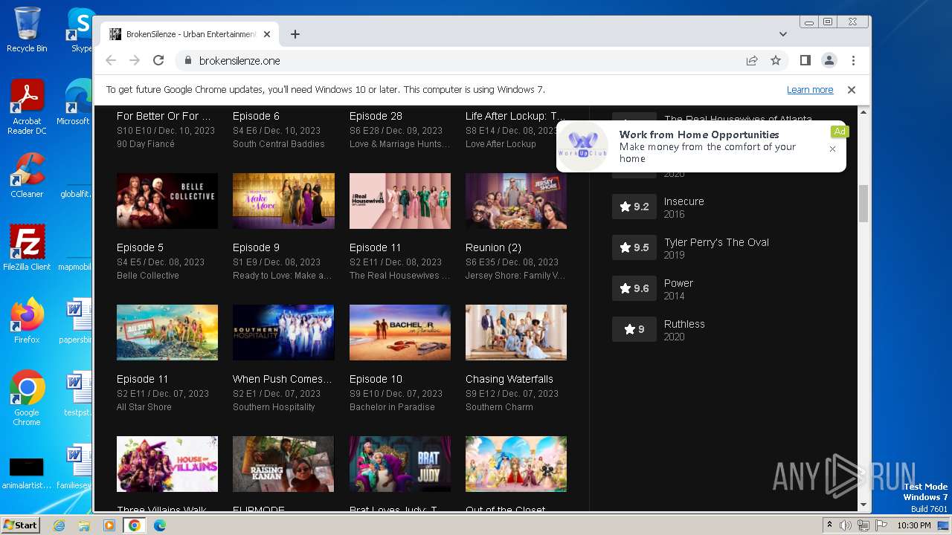Expand the tab search dropdown arrow

coord(783,34)
